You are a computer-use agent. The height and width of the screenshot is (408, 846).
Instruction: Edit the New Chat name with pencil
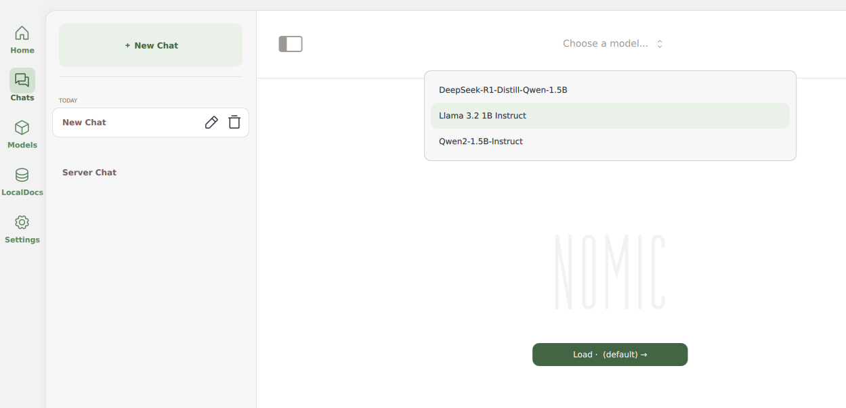[x=211, y=122]
